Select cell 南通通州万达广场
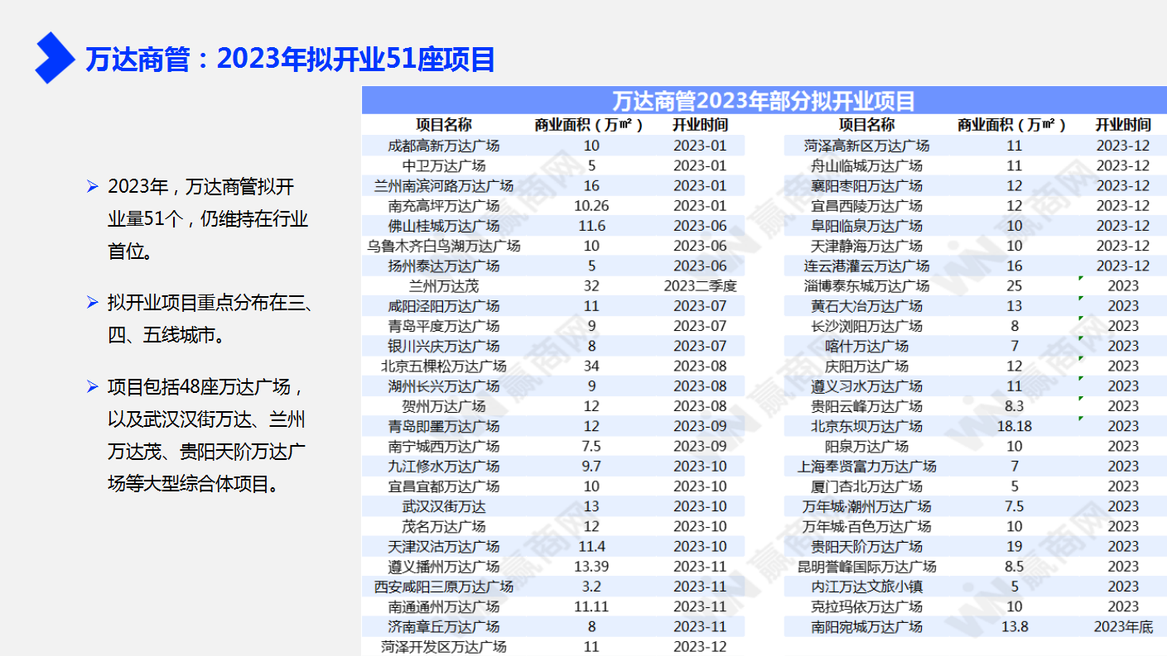 444,606
